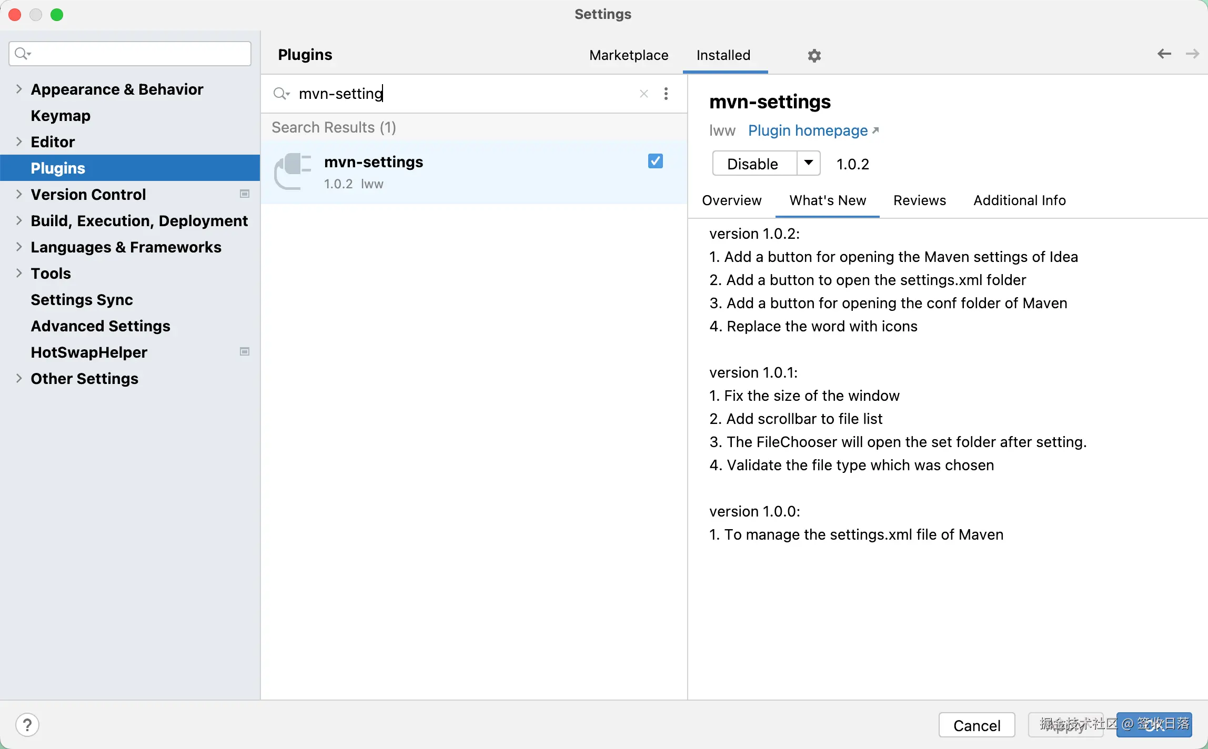Click the help question mark button
This screenshot has height=749, width=1208.
[x=27, y=725]
